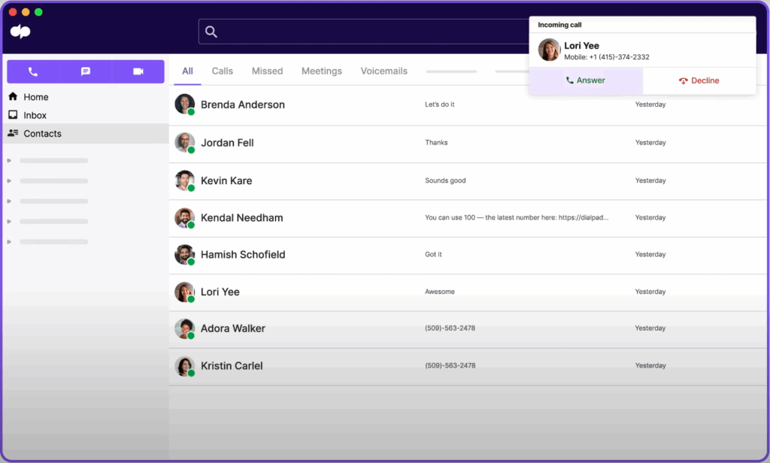Screen dimensions: 770x463
Task: Click the search magnifier icon
Action: (211, 32)
